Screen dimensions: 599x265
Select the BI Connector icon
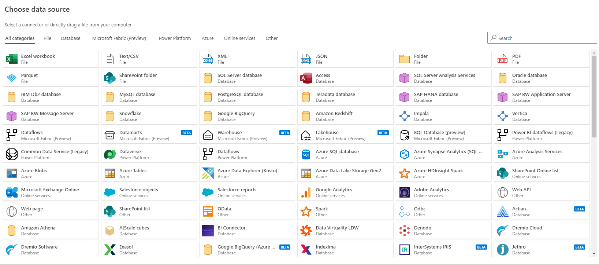tap(208, 231)
